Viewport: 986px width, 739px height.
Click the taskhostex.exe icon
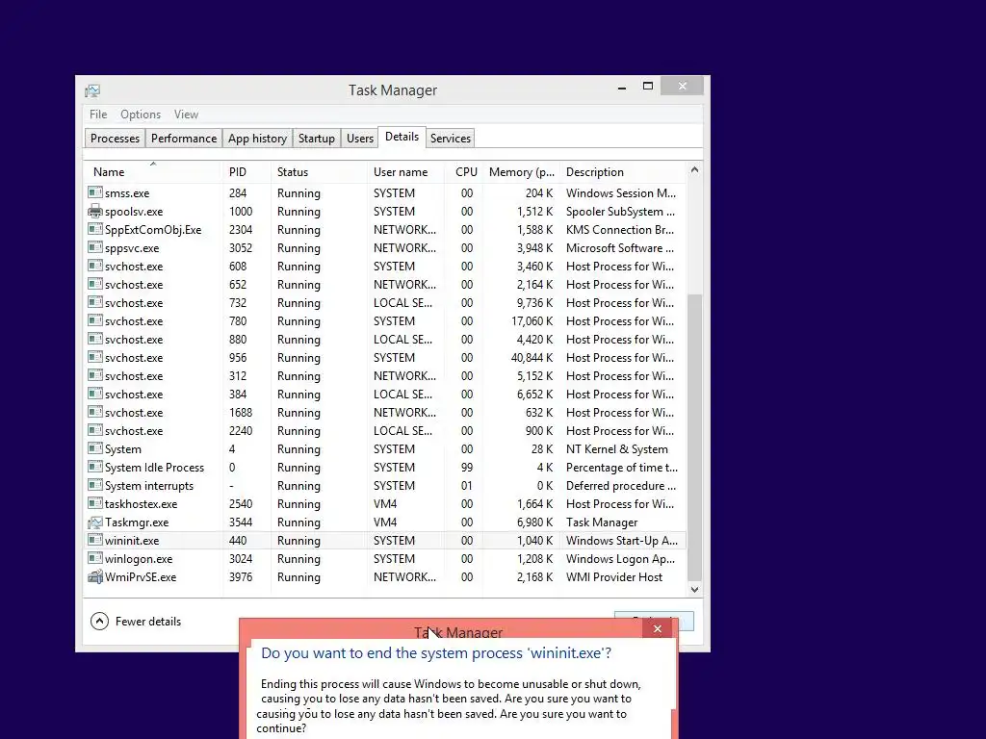[95, 502]
